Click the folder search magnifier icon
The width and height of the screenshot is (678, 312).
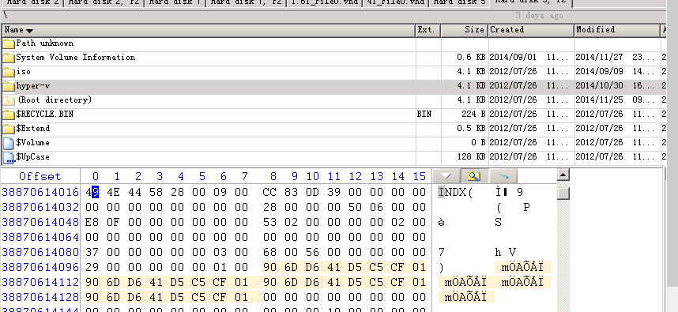pos(474,176)
